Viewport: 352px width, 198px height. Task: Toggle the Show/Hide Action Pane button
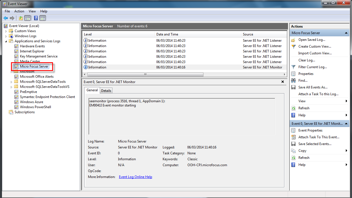point(43,18)
